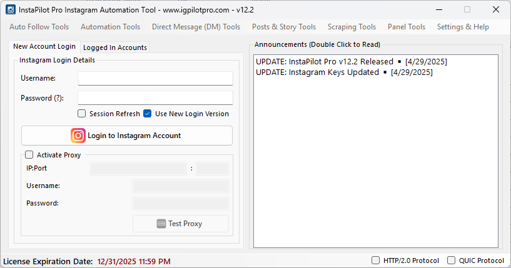Focus the Instagram Password input field
The image size is (511, 268).
point(155,98)
